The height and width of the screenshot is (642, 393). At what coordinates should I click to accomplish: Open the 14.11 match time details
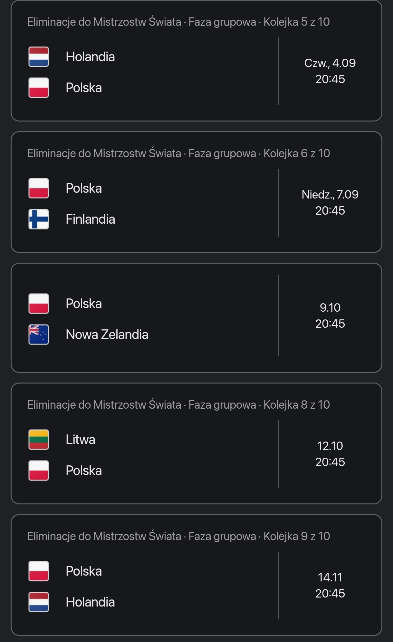pyautogui.click(x=330, y=585)
